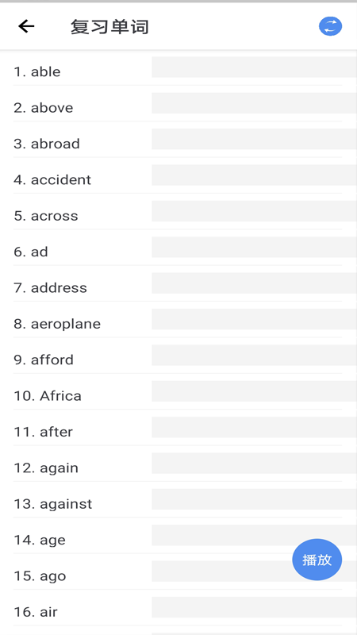Tap the back arrow icon
Viewport: 357px width, 635px height.
tap(26, 27)
